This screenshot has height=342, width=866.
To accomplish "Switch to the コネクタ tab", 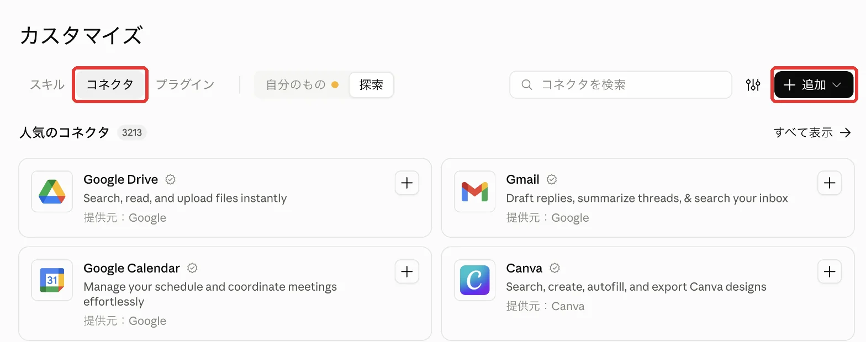I will (110, 85).
